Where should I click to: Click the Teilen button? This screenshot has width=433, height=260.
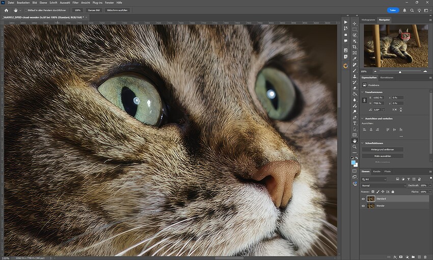393,10
